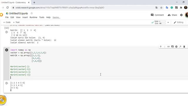Select the Untitled13.ipynb Colaboratory tab

[x=14, y=2]
